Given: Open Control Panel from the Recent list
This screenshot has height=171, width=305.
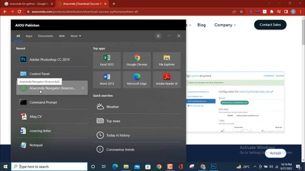Looking at the screenshot, I should coord(52,74).
